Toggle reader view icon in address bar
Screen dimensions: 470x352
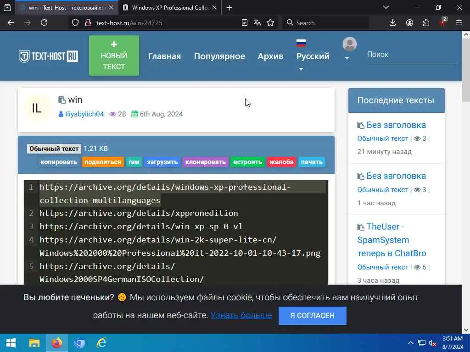pyautogui.click(x=245, y=23)
